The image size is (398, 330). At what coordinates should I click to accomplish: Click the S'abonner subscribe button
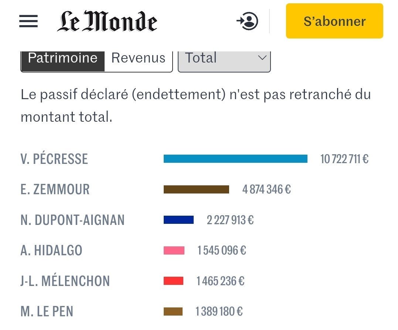pyautogui.click(x=334, y=21)
